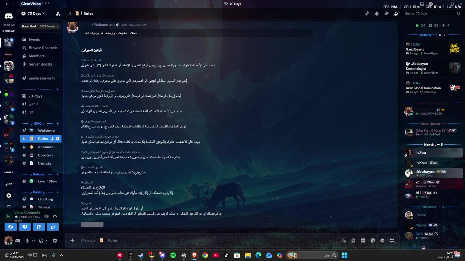Show hidden tray icons arrow

tap(61, 255)
